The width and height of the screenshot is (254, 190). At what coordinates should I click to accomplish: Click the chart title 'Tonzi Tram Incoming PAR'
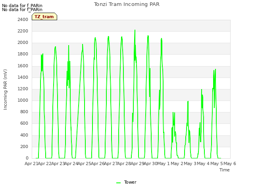[x=127, y=4]
